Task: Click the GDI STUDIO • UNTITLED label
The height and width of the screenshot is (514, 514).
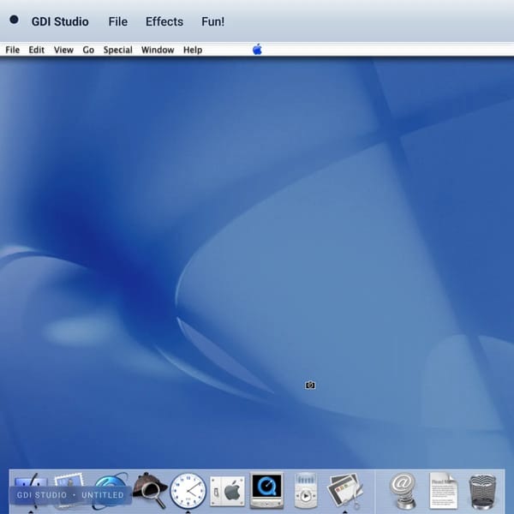Action: pos(70,495)
